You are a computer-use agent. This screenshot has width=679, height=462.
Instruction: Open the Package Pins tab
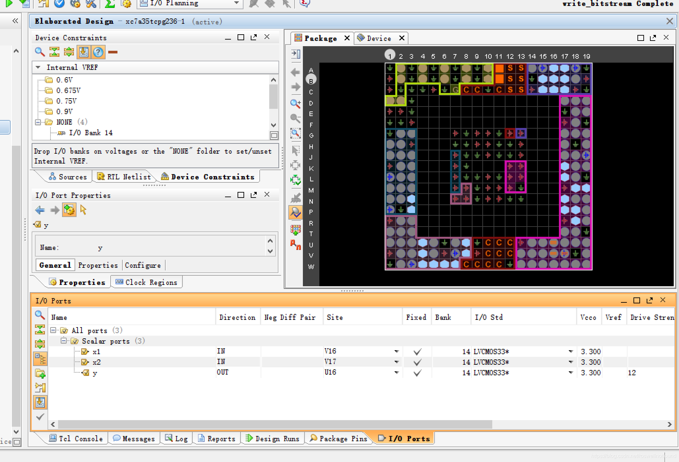339,439
